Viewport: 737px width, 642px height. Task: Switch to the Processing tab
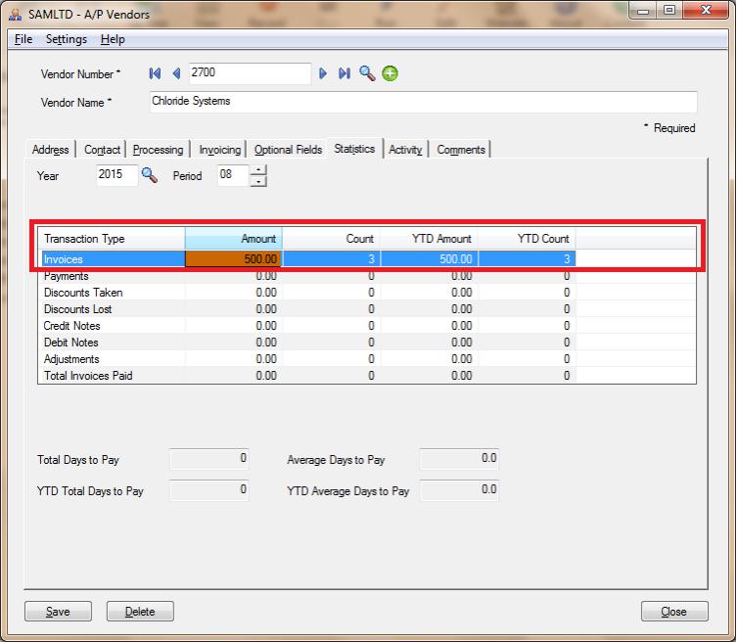(158, 150)
